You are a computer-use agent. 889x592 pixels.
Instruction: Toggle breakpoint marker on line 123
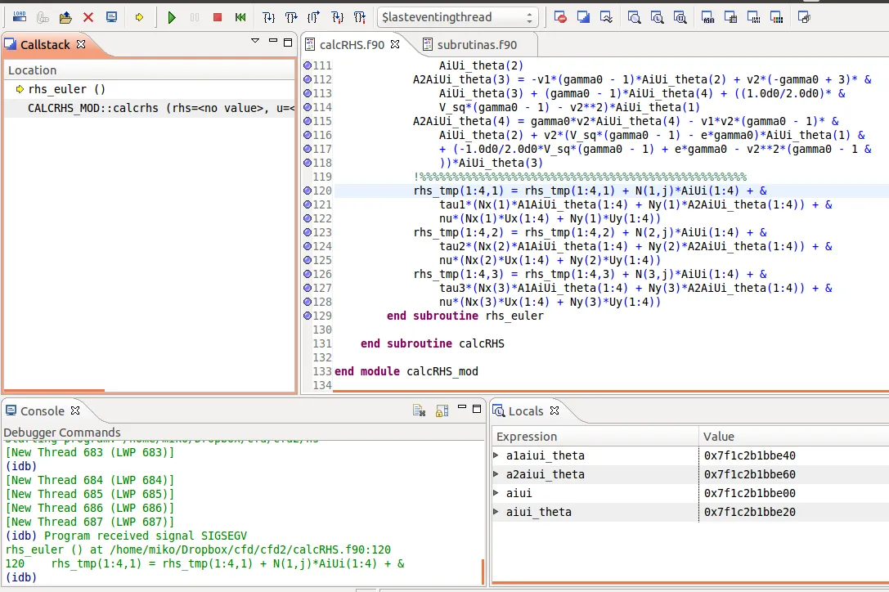(x=308, y=232)
